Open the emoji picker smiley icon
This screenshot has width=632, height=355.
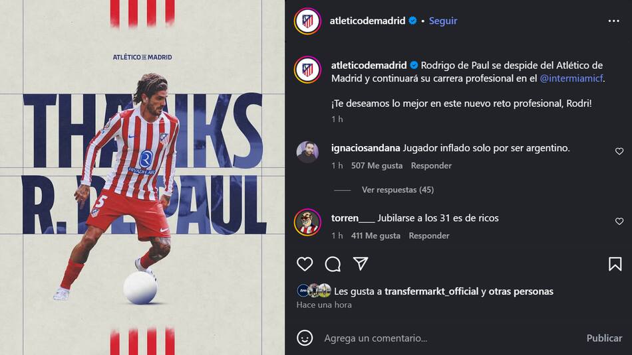point(305,338)
